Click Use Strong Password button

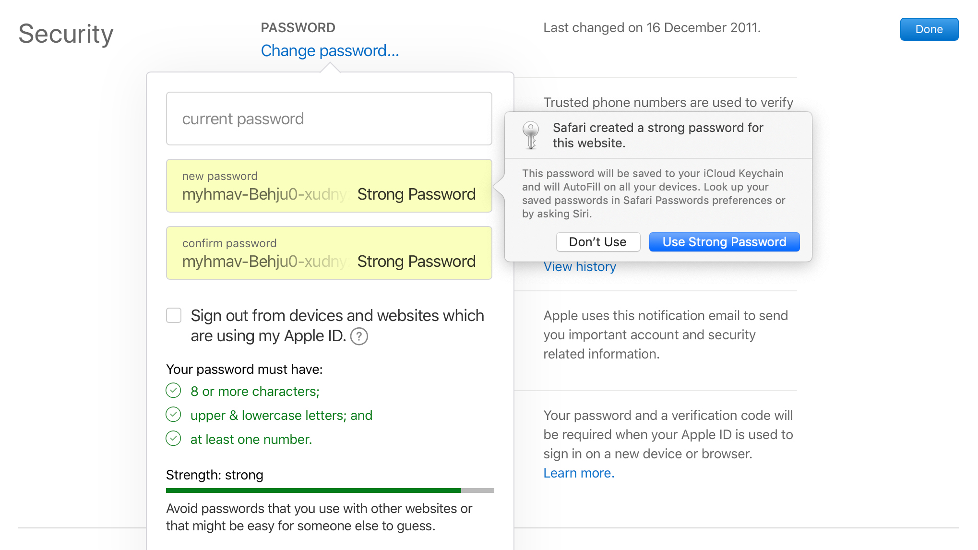[724, 242]
